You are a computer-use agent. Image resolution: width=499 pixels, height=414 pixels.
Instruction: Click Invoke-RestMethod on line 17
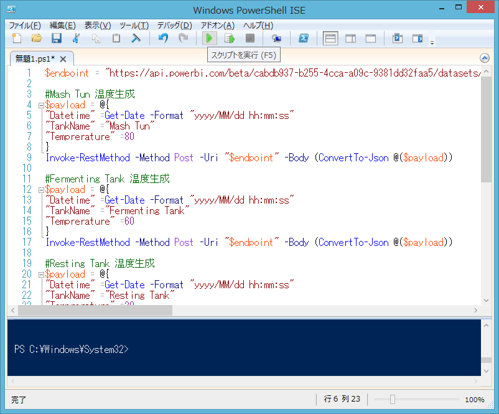tap(88, 243)
